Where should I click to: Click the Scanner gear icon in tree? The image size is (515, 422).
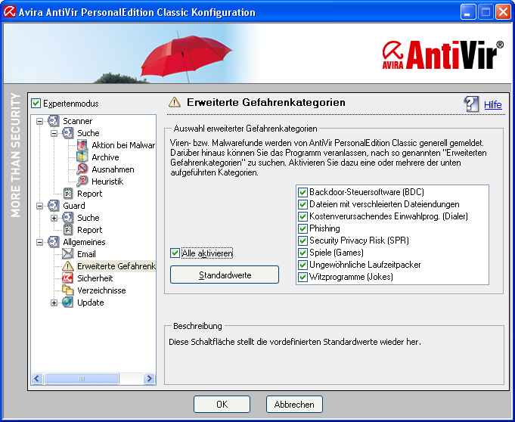pos(53,121)
